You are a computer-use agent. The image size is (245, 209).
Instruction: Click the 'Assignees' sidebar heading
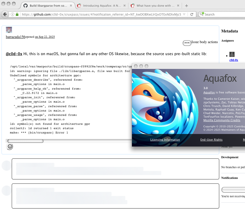(227, 41)
